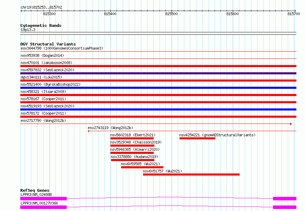Open the nsv6059585 (Wu2021) label
The image size is (306, 211).
140,164
